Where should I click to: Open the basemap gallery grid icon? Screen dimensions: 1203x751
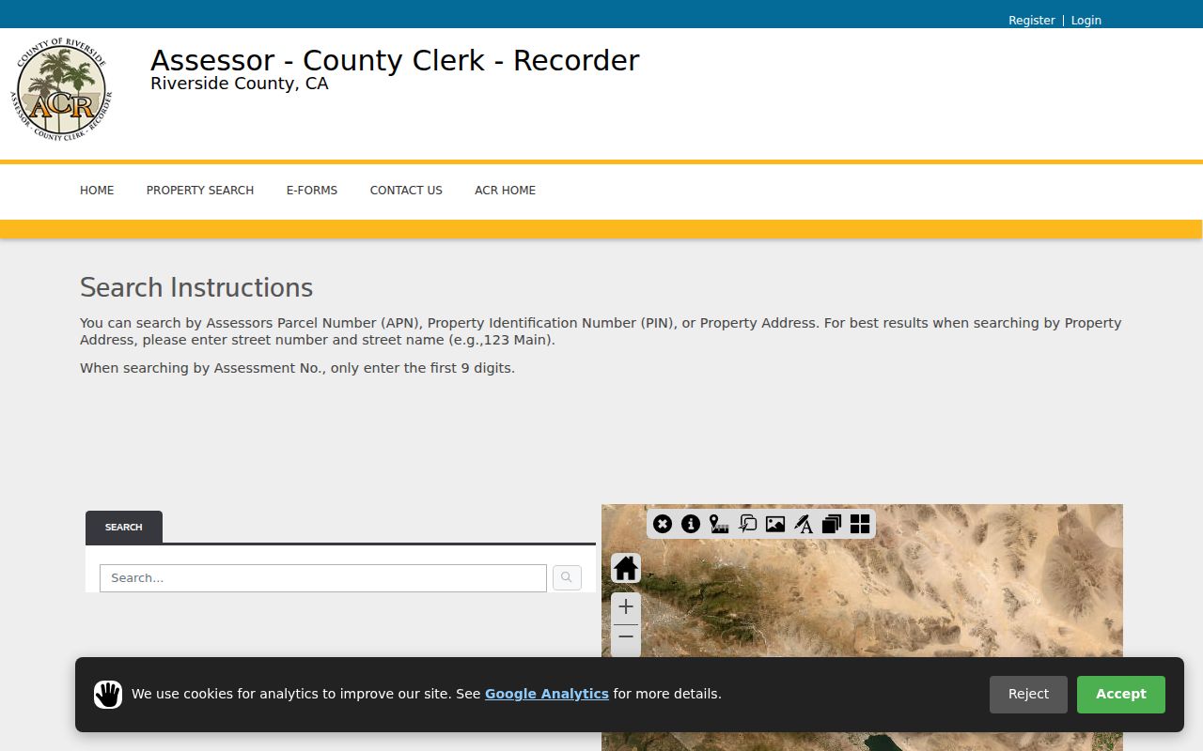860,524
